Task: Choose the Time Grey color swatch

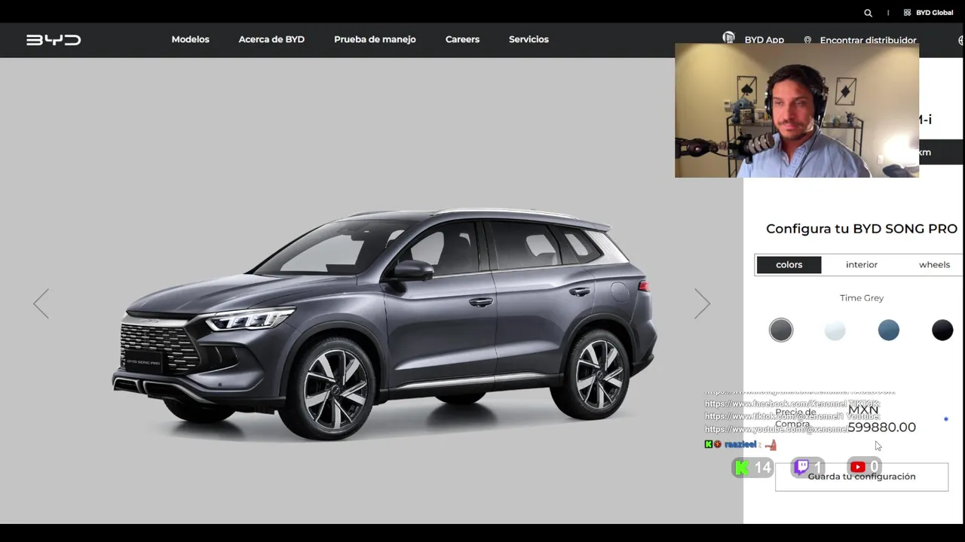Action: pos(781,330)
